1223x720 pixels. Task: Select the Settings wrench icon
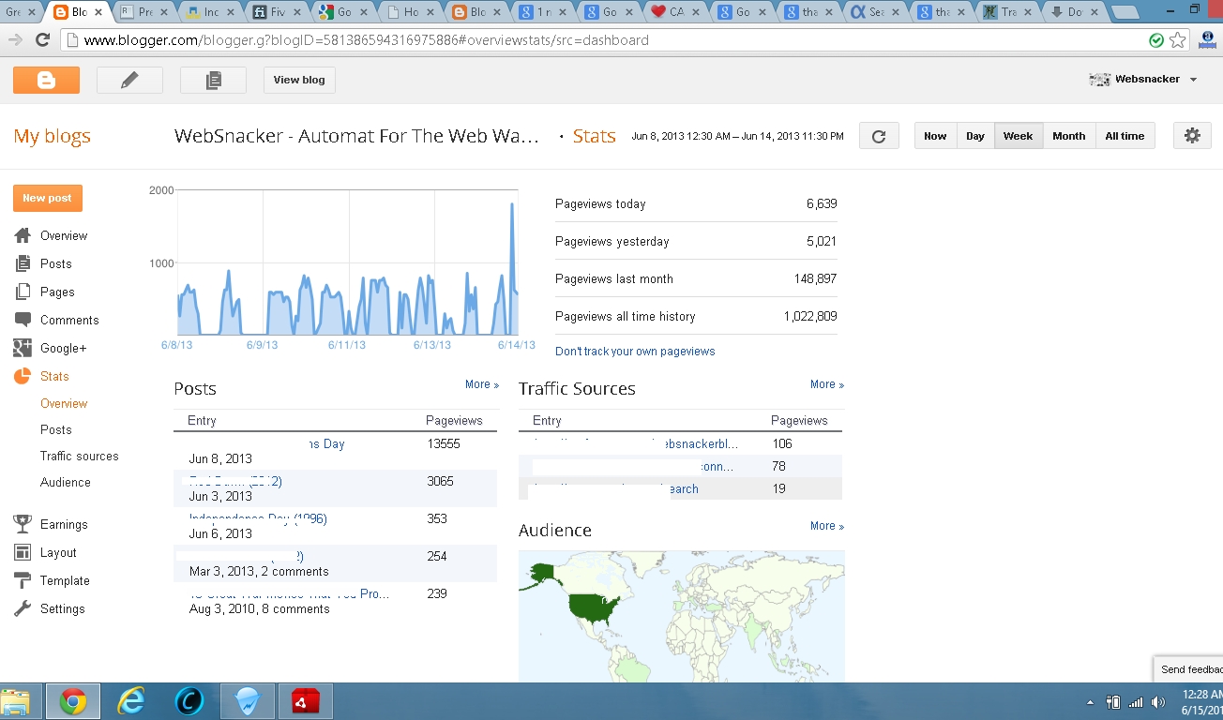pos(23,608)
